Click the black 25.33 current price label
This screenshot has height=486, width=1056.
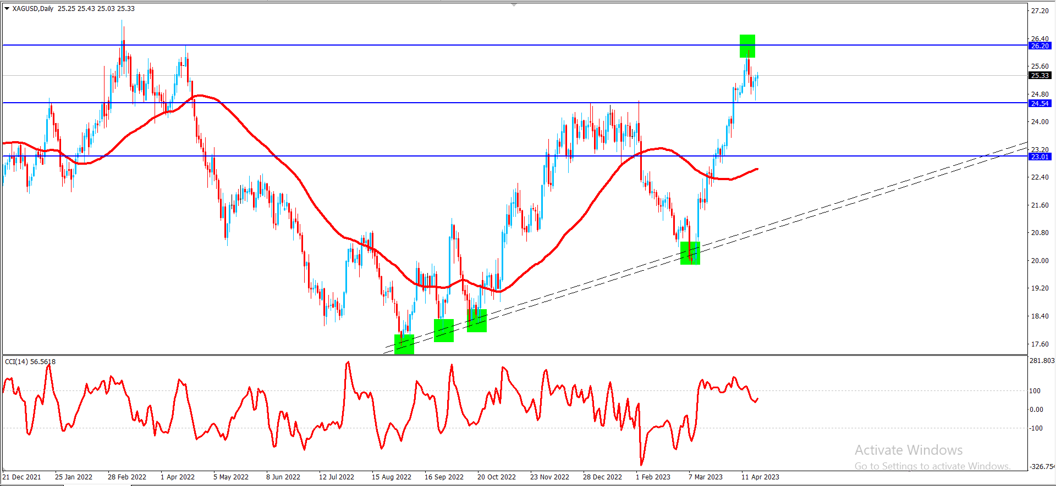pos(1040,75)
